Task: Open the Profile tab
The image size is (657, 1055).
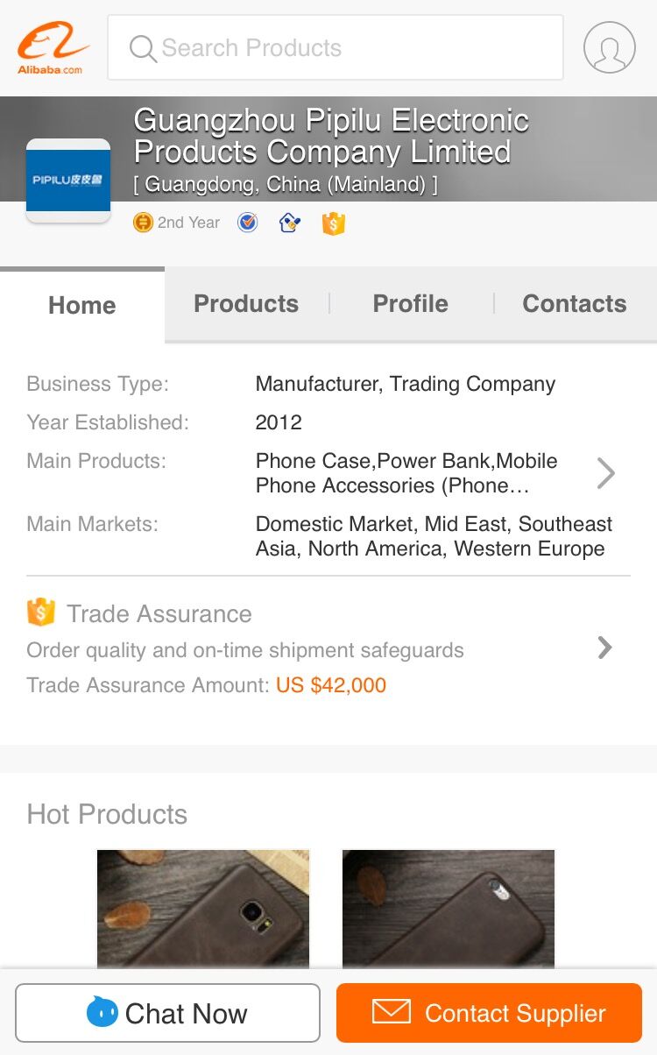Action: (410, 304)
